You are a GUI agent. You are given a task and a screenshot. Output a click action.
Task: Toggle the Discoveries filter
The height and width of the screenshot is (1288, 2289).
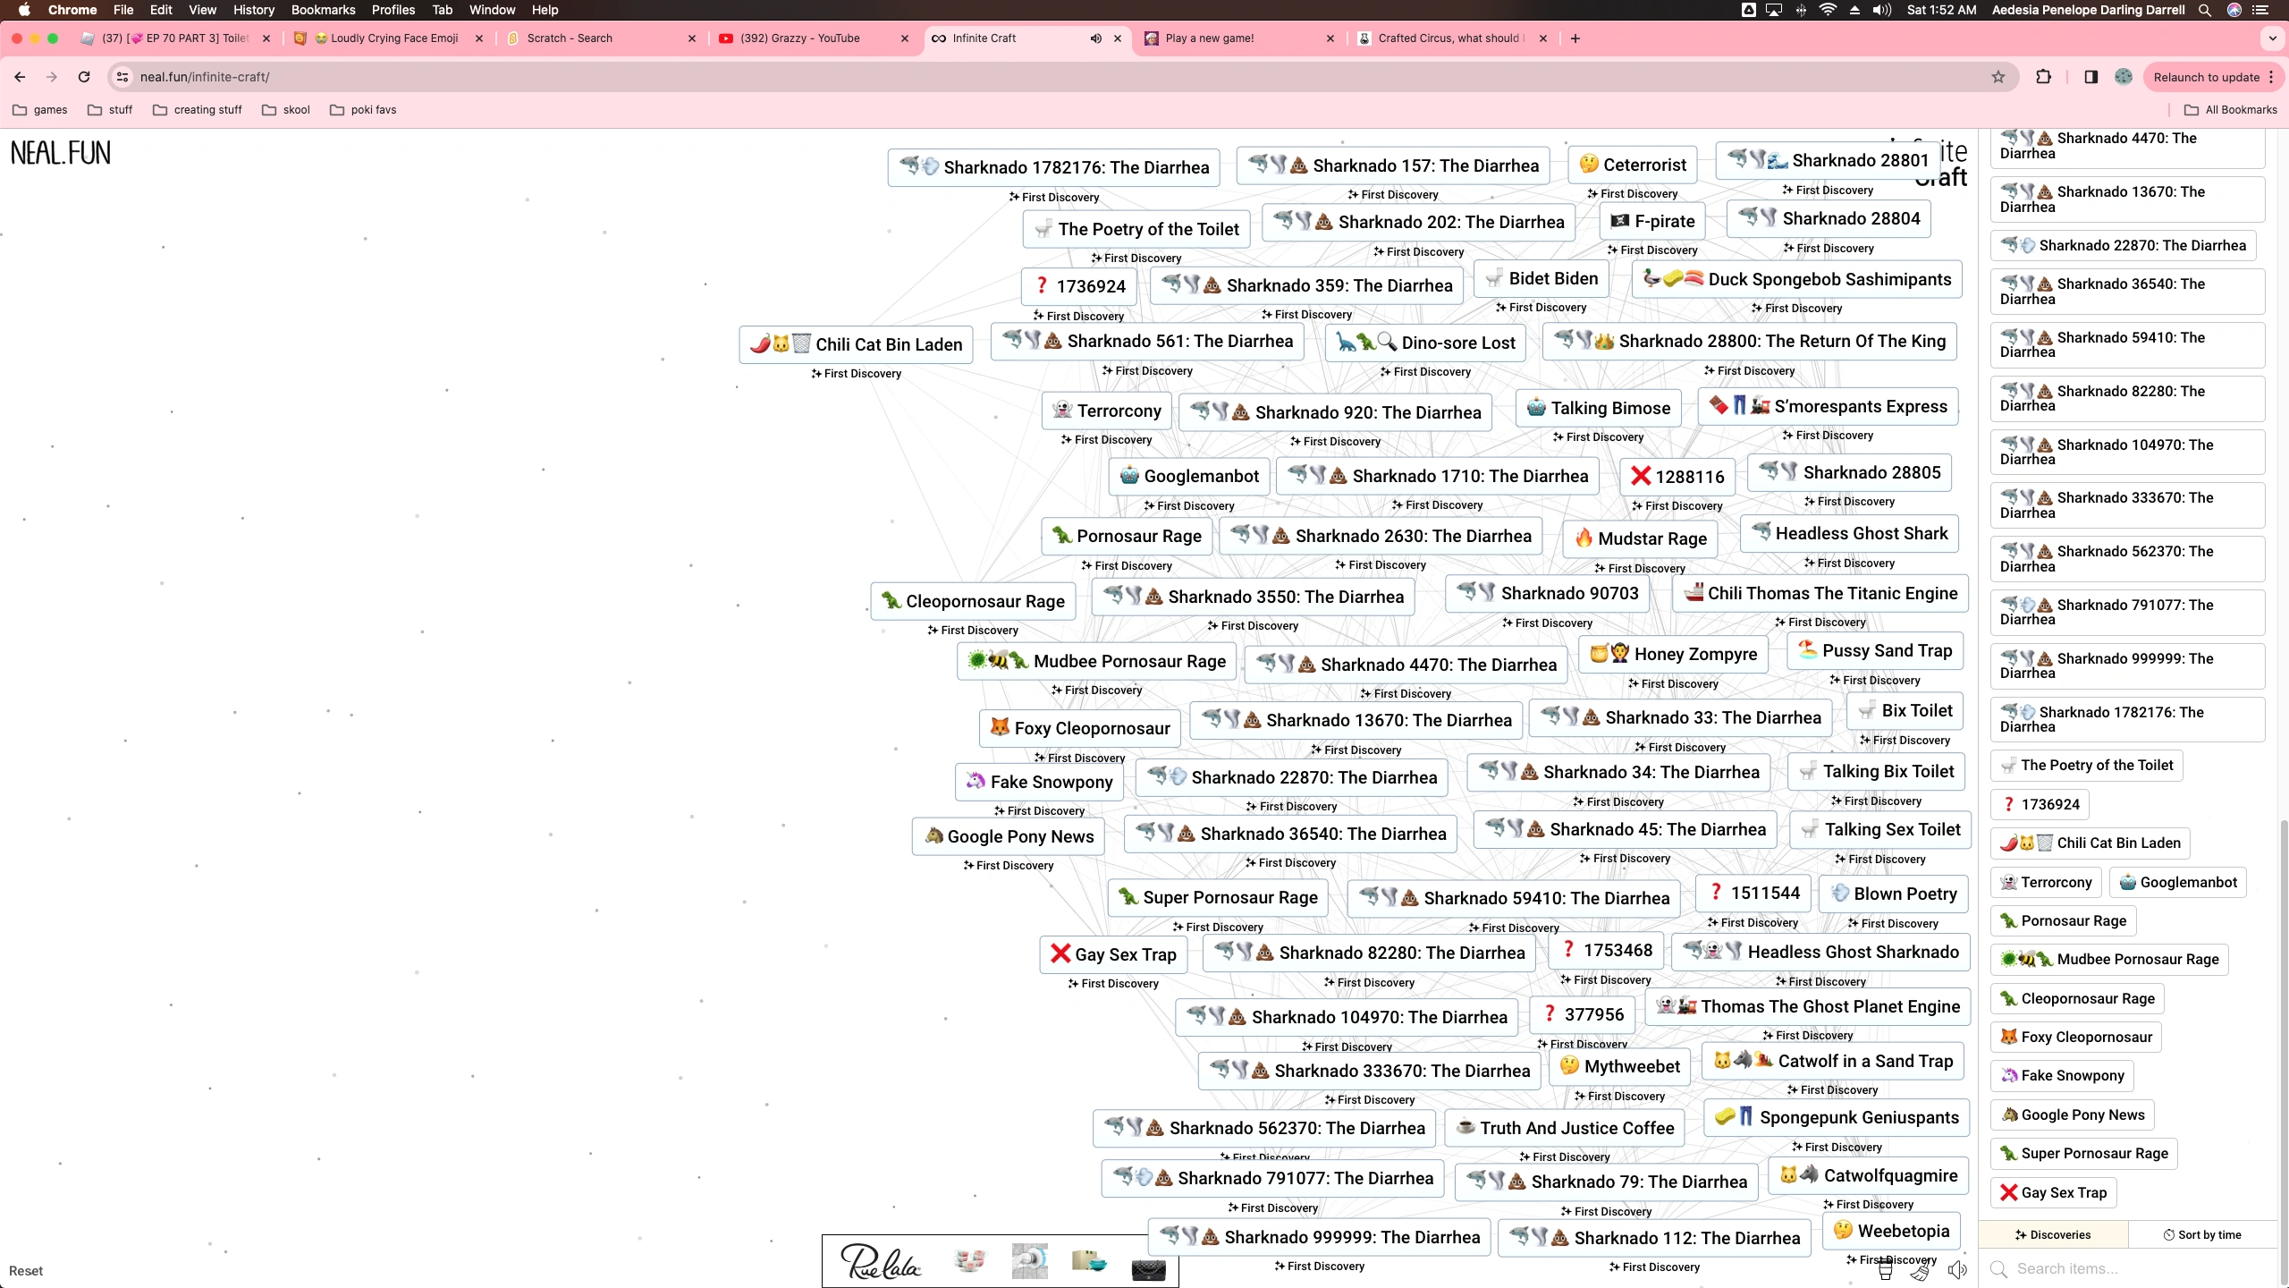[x=2053, y=1234]
